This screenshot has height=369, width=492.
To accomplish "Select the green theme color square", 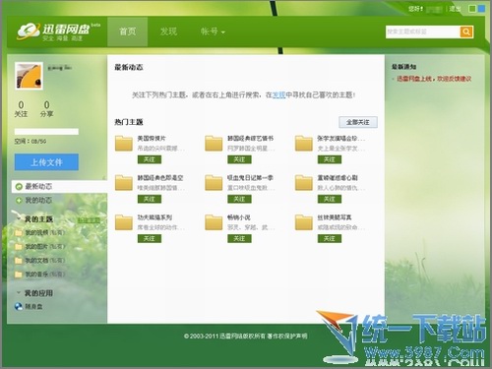I will pyautogui.click(x=472, y=9).
